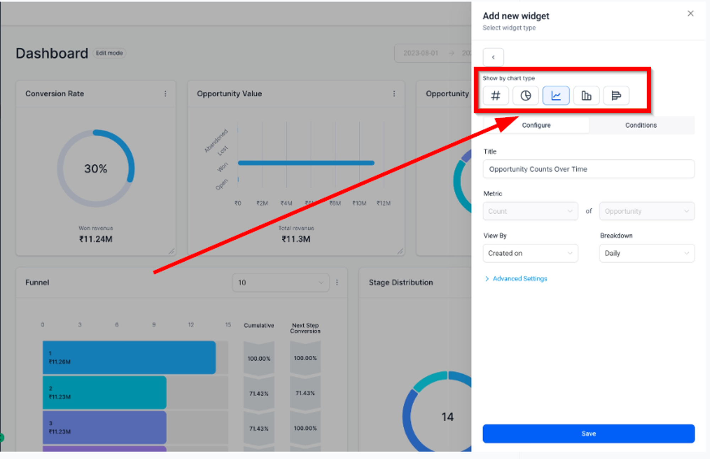
Task: Click the ₹11.24M won revenue value
Action: [x=95, y=239]
